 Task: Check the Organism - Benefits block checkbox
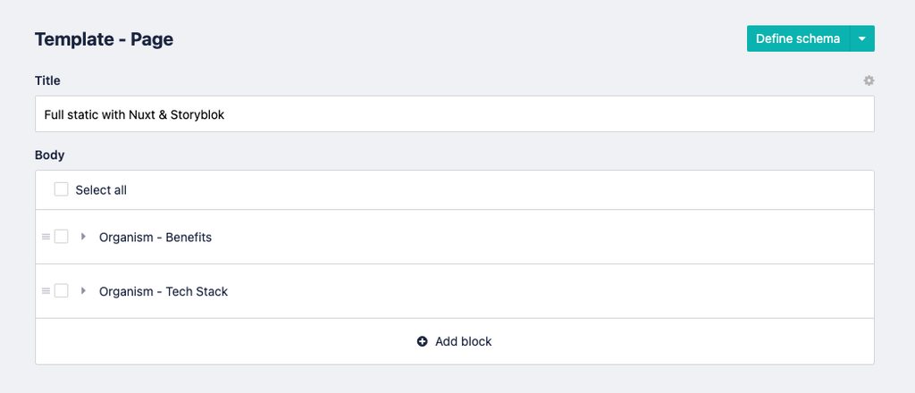62,237
